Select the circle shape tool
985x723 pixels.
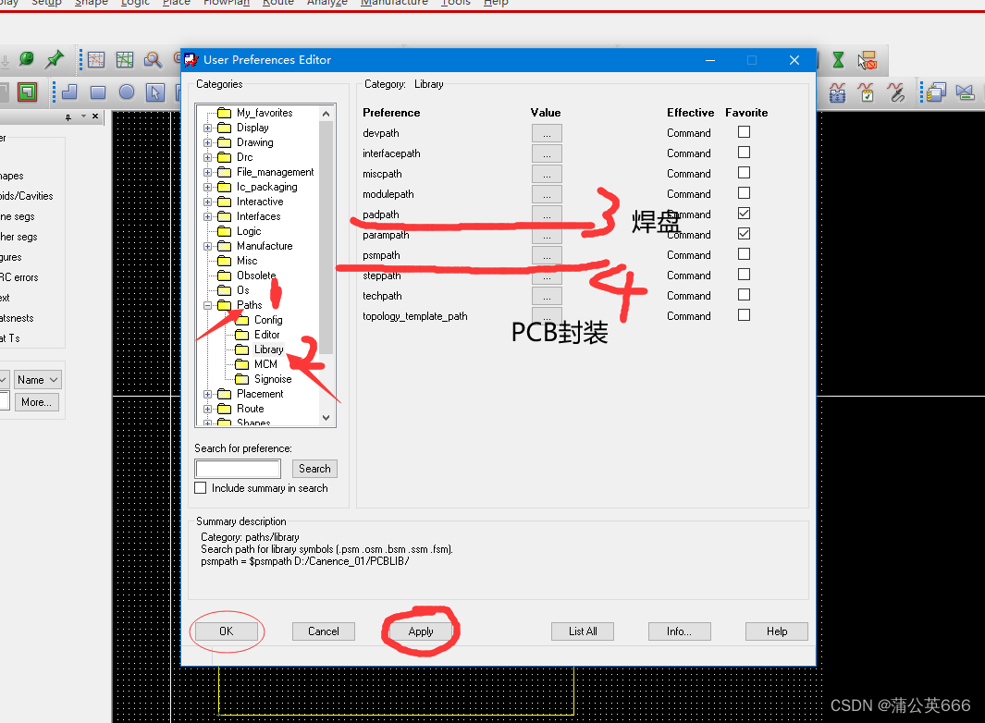coord(127,92)
